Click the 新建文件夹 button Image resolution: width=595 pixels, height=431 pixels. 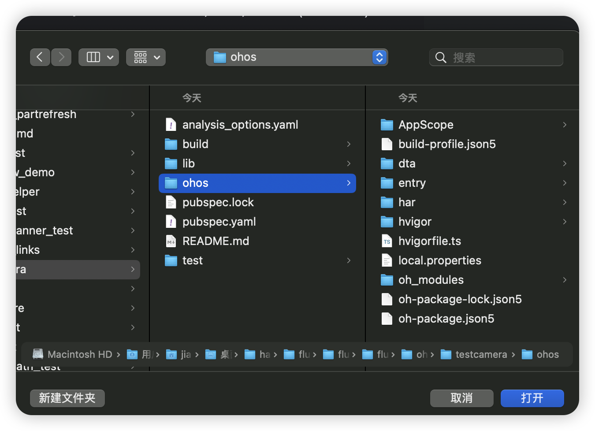(x=67, y=398)
